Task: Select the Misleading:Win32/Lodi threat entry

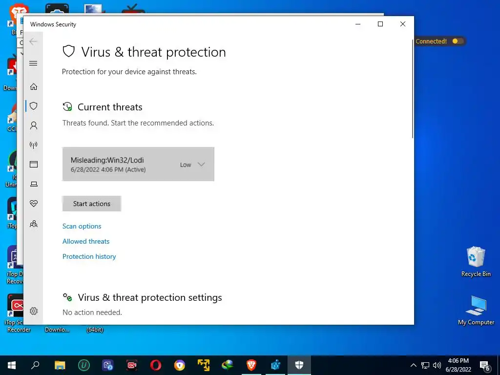Action: [x=138, y=164]
